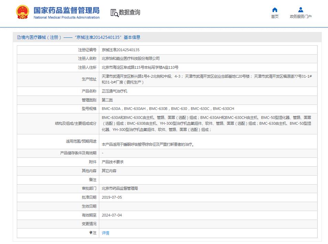Click the 产品技术要求 attachment text
The width and height of the screenshot is (328, 244).
pyautogui.click(x=113, y=161)
